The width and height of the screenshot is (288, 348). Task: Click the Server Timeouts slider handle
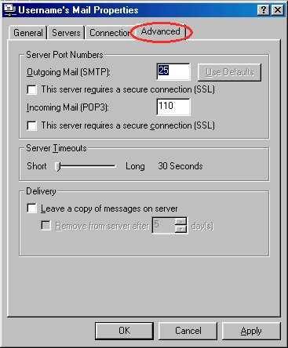58,166
